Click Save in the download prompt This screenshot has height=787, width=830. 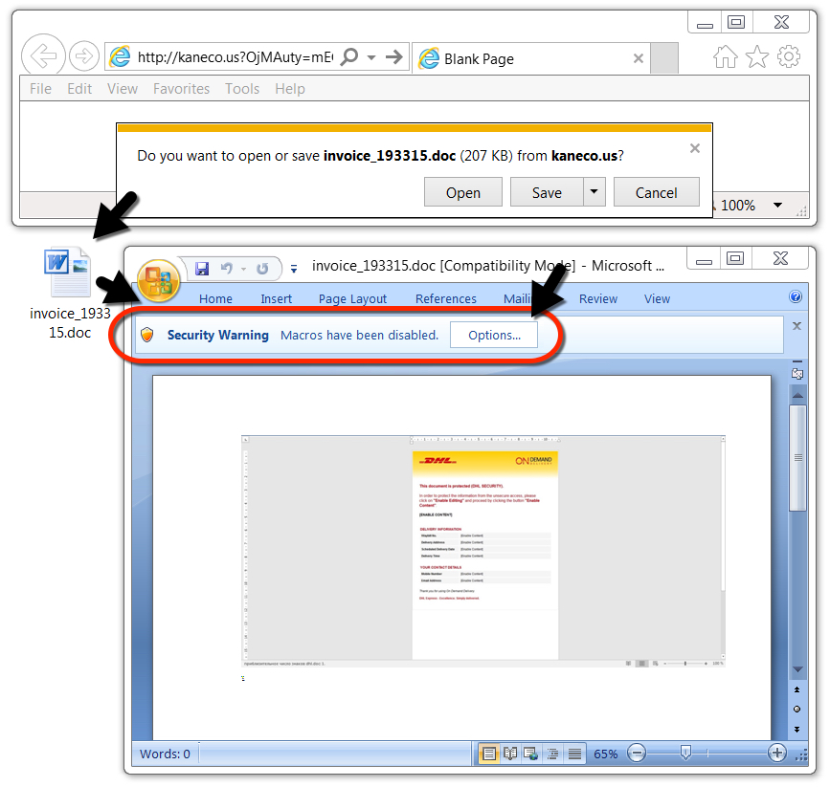547,192
